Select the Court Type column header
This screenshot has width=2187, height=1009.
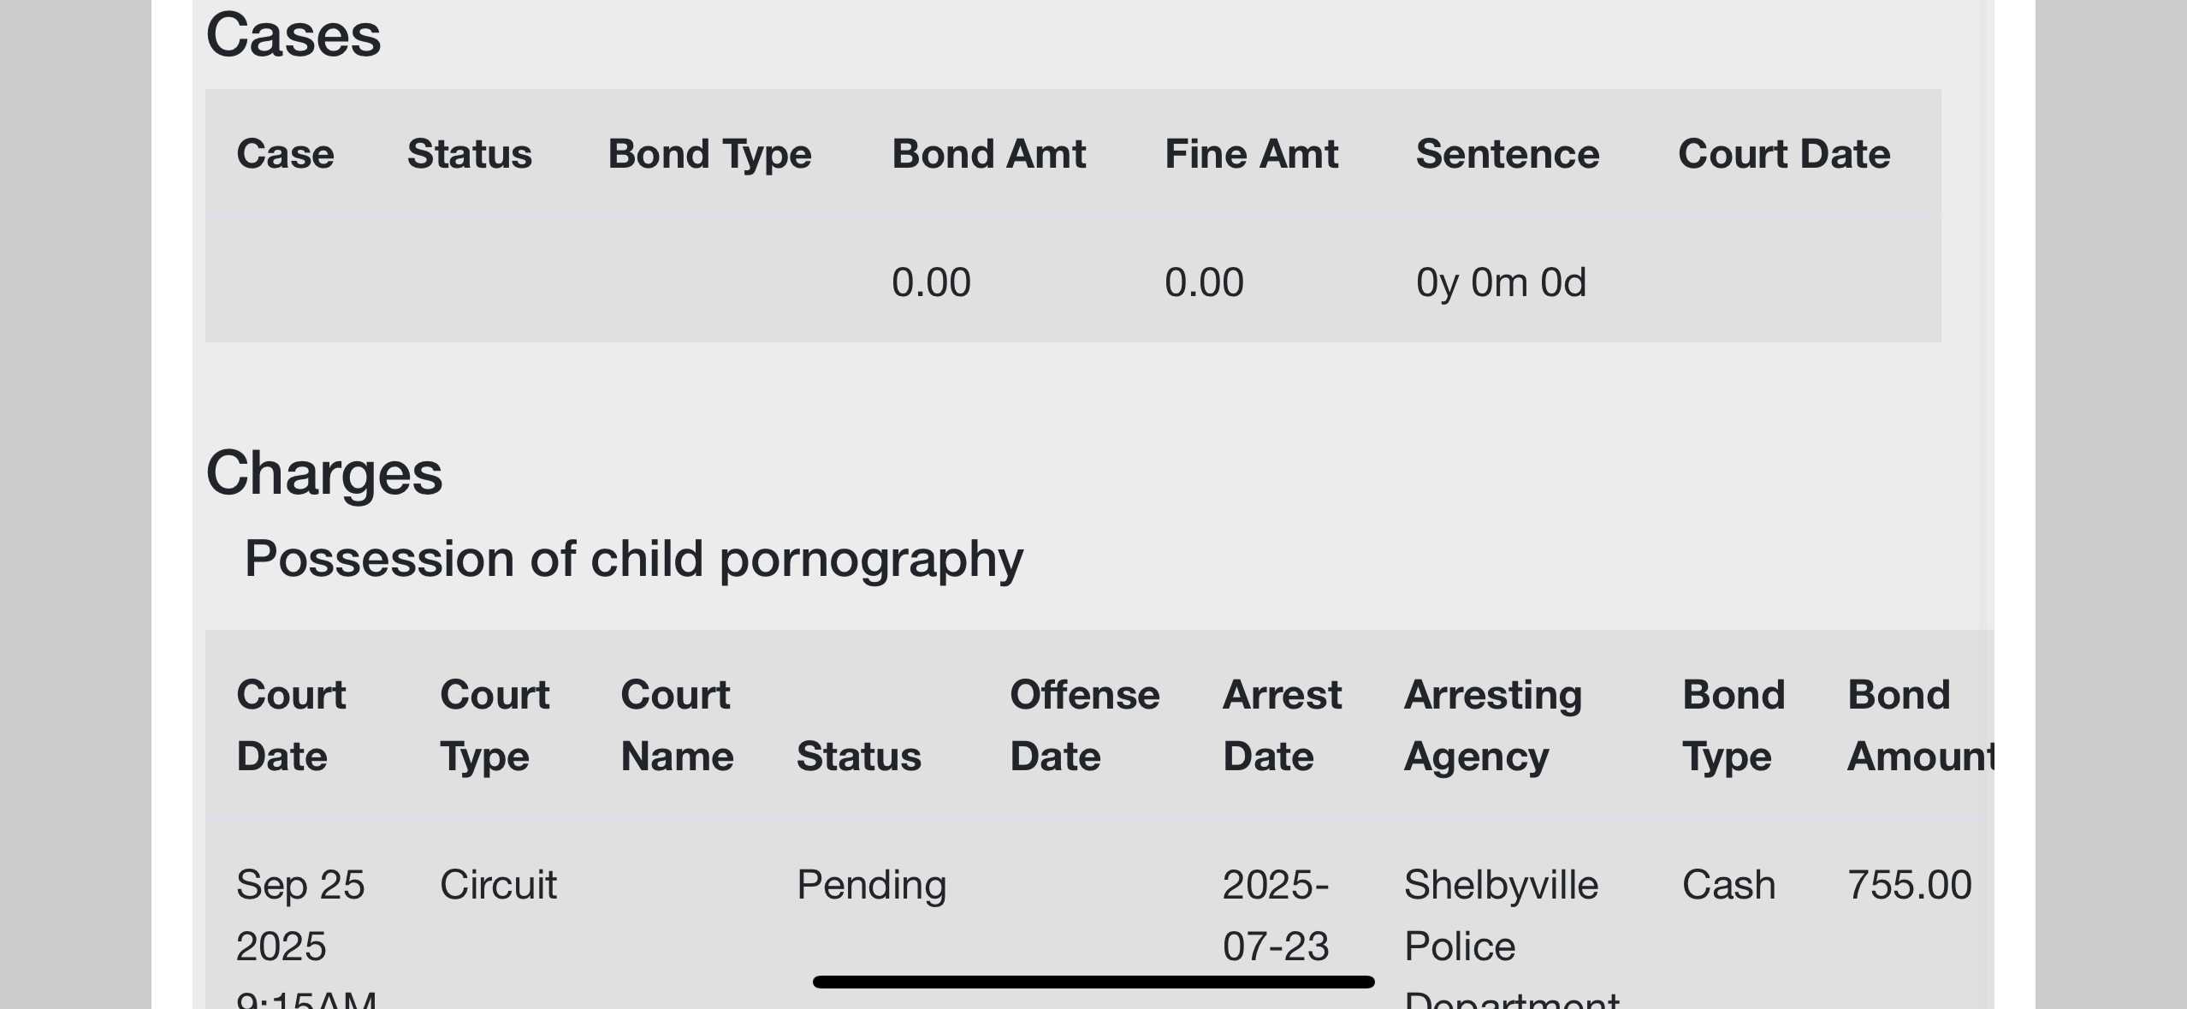click(x=495, y=726)
